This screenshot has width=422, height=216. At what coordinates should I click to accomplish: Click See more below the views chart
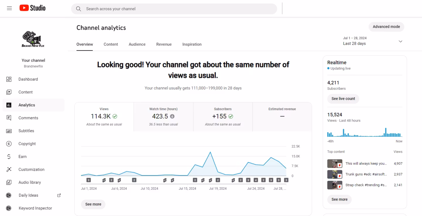[x=93, y=204]
